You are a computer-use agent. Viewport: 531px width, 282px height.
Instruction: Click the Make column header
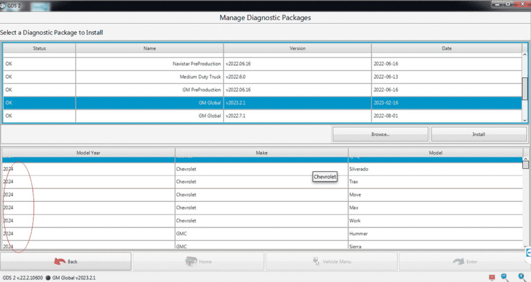point(261,153)
